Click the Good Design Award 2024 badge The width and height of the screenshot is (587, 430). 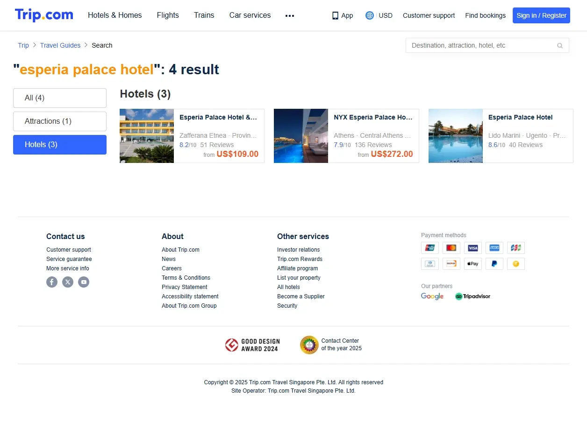coord(251,345)
